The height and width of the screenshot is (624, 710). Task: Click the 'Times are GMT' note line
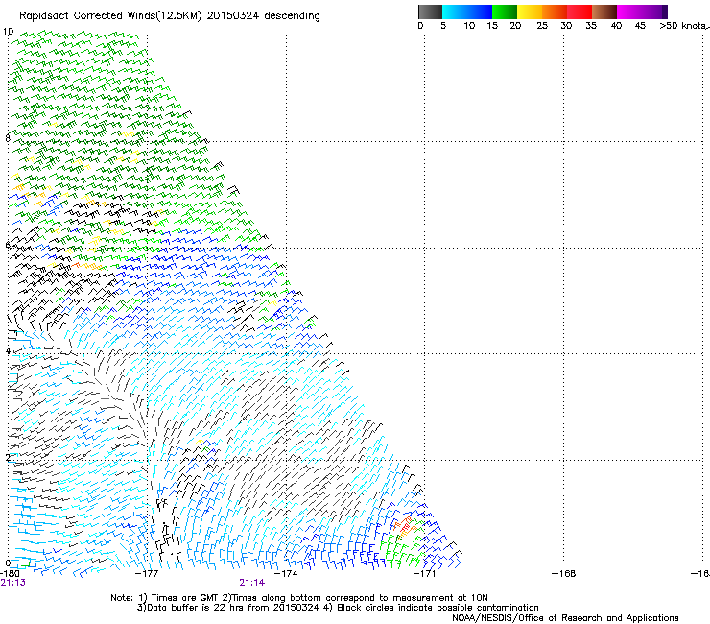(x=299, y=598)
